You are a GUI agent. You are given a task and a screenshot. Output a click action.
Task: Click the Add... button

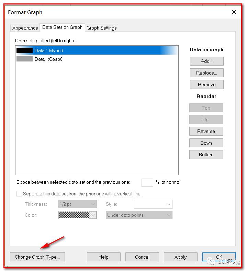pyautogui.click(x=206, y=61)
